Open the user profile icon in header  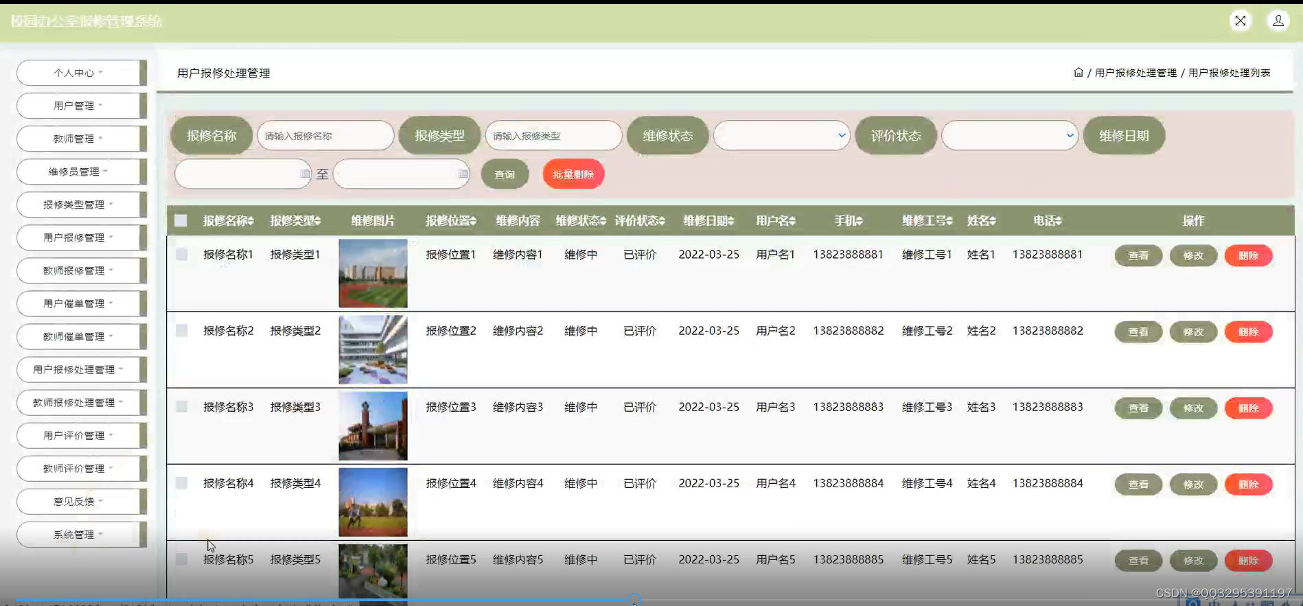tap(1278, 21)
